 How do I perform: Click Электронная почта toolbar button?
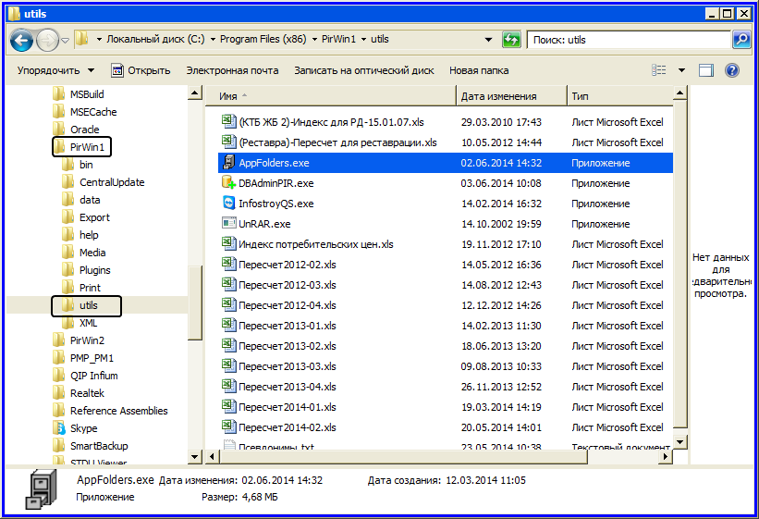(232, 70)
